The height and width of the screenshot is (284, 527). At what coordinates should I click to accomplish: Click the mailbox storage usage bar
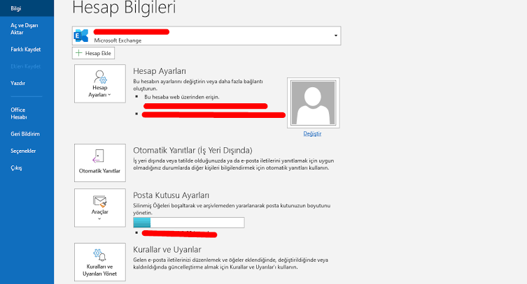pyautogui.click(x=188, y=223)
